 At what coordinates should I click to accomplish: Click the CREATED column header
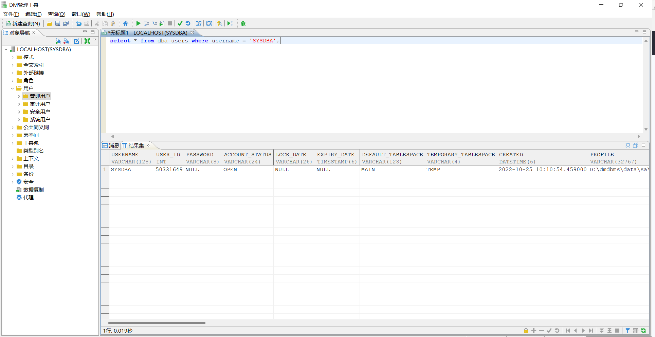point(542,158)
